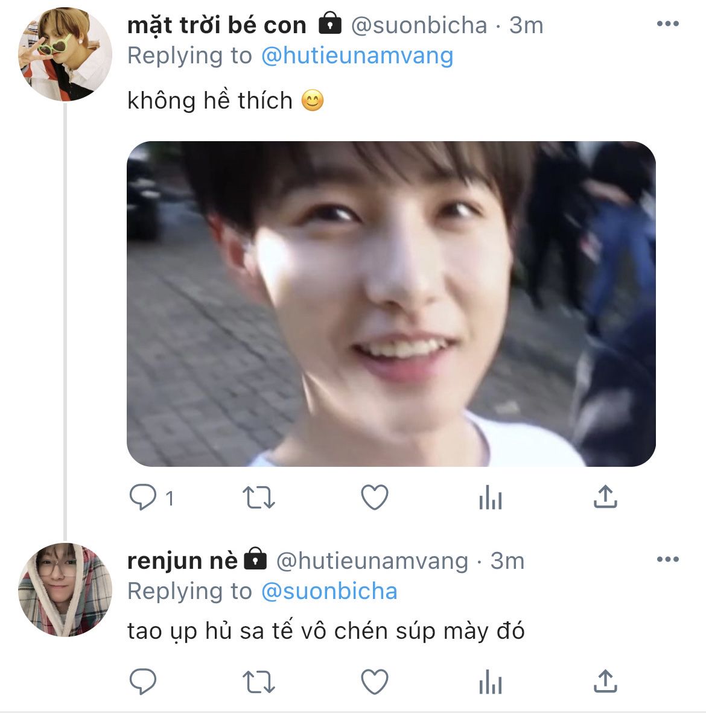Open more options for renjun nè tweet
This screenshot has width=706, height=713.
[667, 560]
